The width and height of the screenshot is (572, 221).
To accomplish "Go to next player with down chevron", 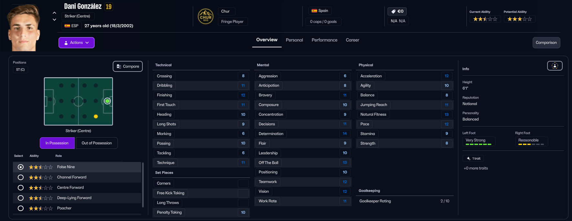I will coord(54,20).
